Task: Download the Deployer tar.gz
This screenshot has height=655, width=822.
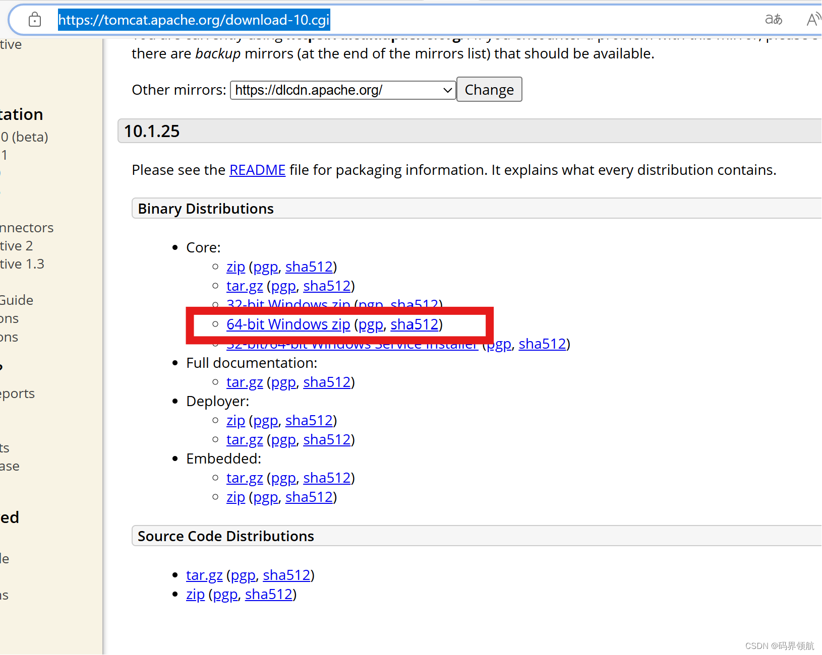Action: (x=245, y=439)
